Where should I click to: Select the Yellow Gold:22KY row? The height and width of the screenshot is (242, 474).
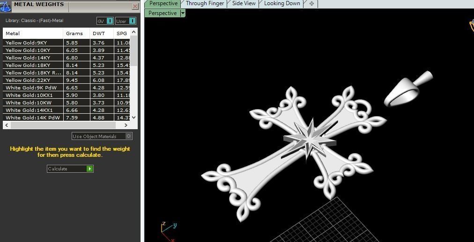point(67,81)
